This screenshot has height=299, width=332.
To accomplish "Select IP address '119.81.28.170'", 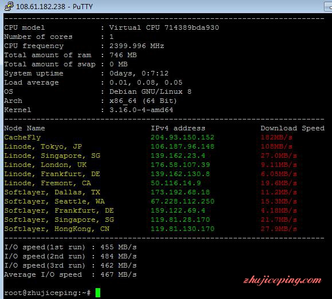I will pos(180,220).
